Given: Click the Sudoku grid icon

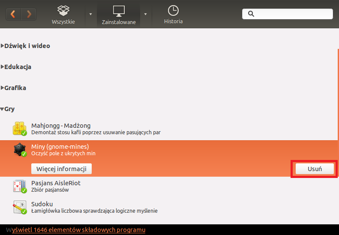Looking at the screenshot, I should (20, 207).
